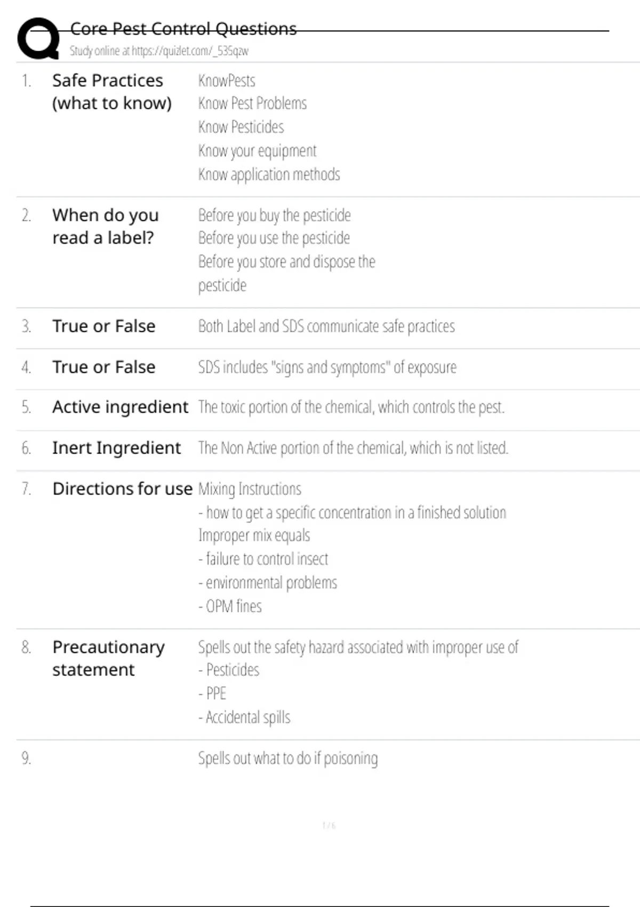Click the 'Inert Ingredient' term
Image resolution: width=640 pixels, height=907 pixels.
point(116,448)
